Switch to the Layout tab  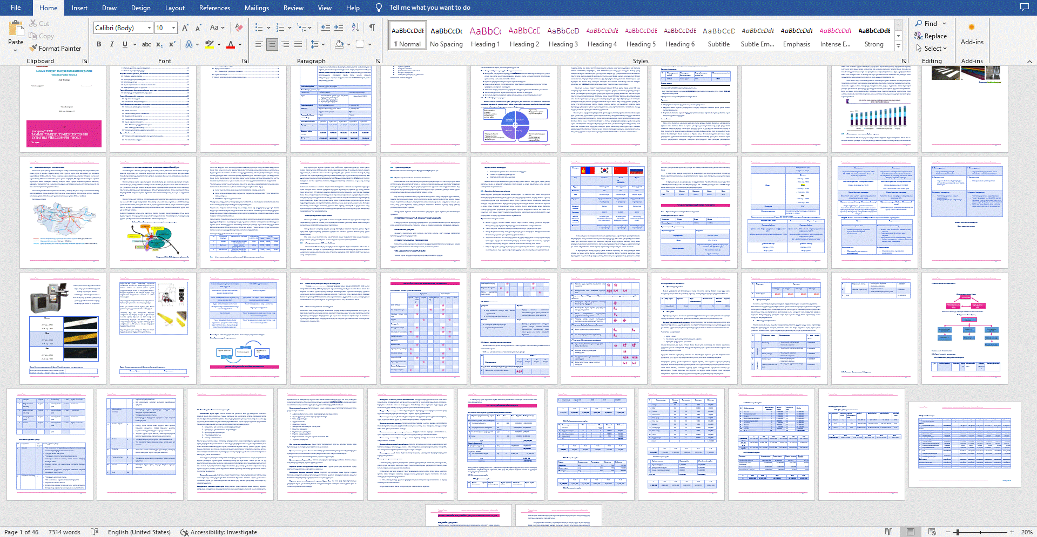[175, 8]
